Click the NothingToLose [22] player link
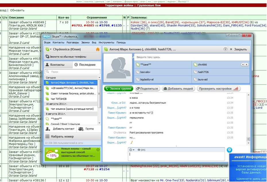Image resolution: width=267 pixels, height=182 pixels. 145,166
